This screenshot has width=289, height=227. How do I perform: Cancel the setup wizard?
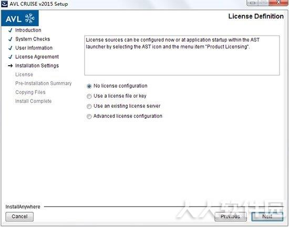point(19,216)
